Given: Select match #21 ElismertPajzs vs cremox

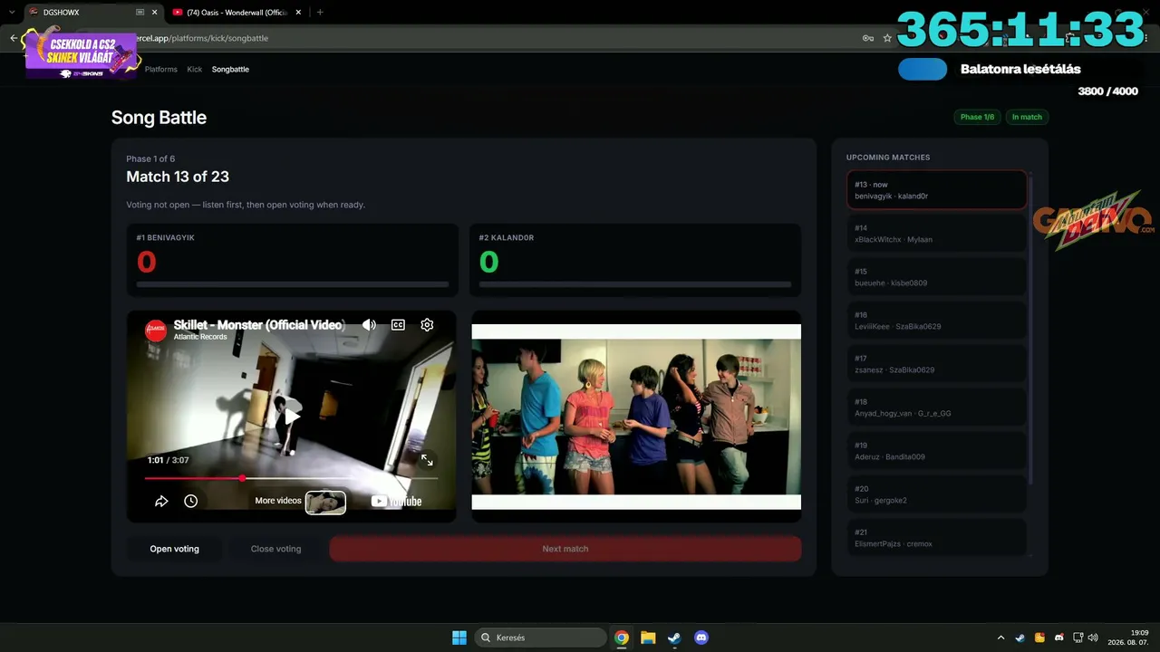Looking at the screenshot, I should 936,537.
